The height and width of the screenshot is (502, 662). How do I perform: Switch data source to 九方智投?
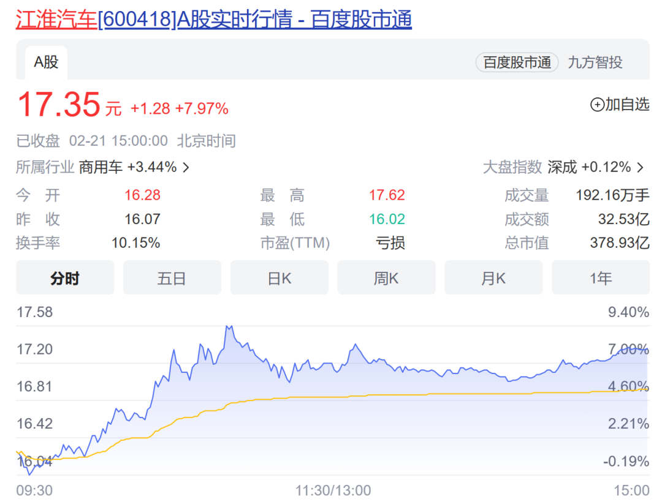pyautogui.click(x=595, y=62)
